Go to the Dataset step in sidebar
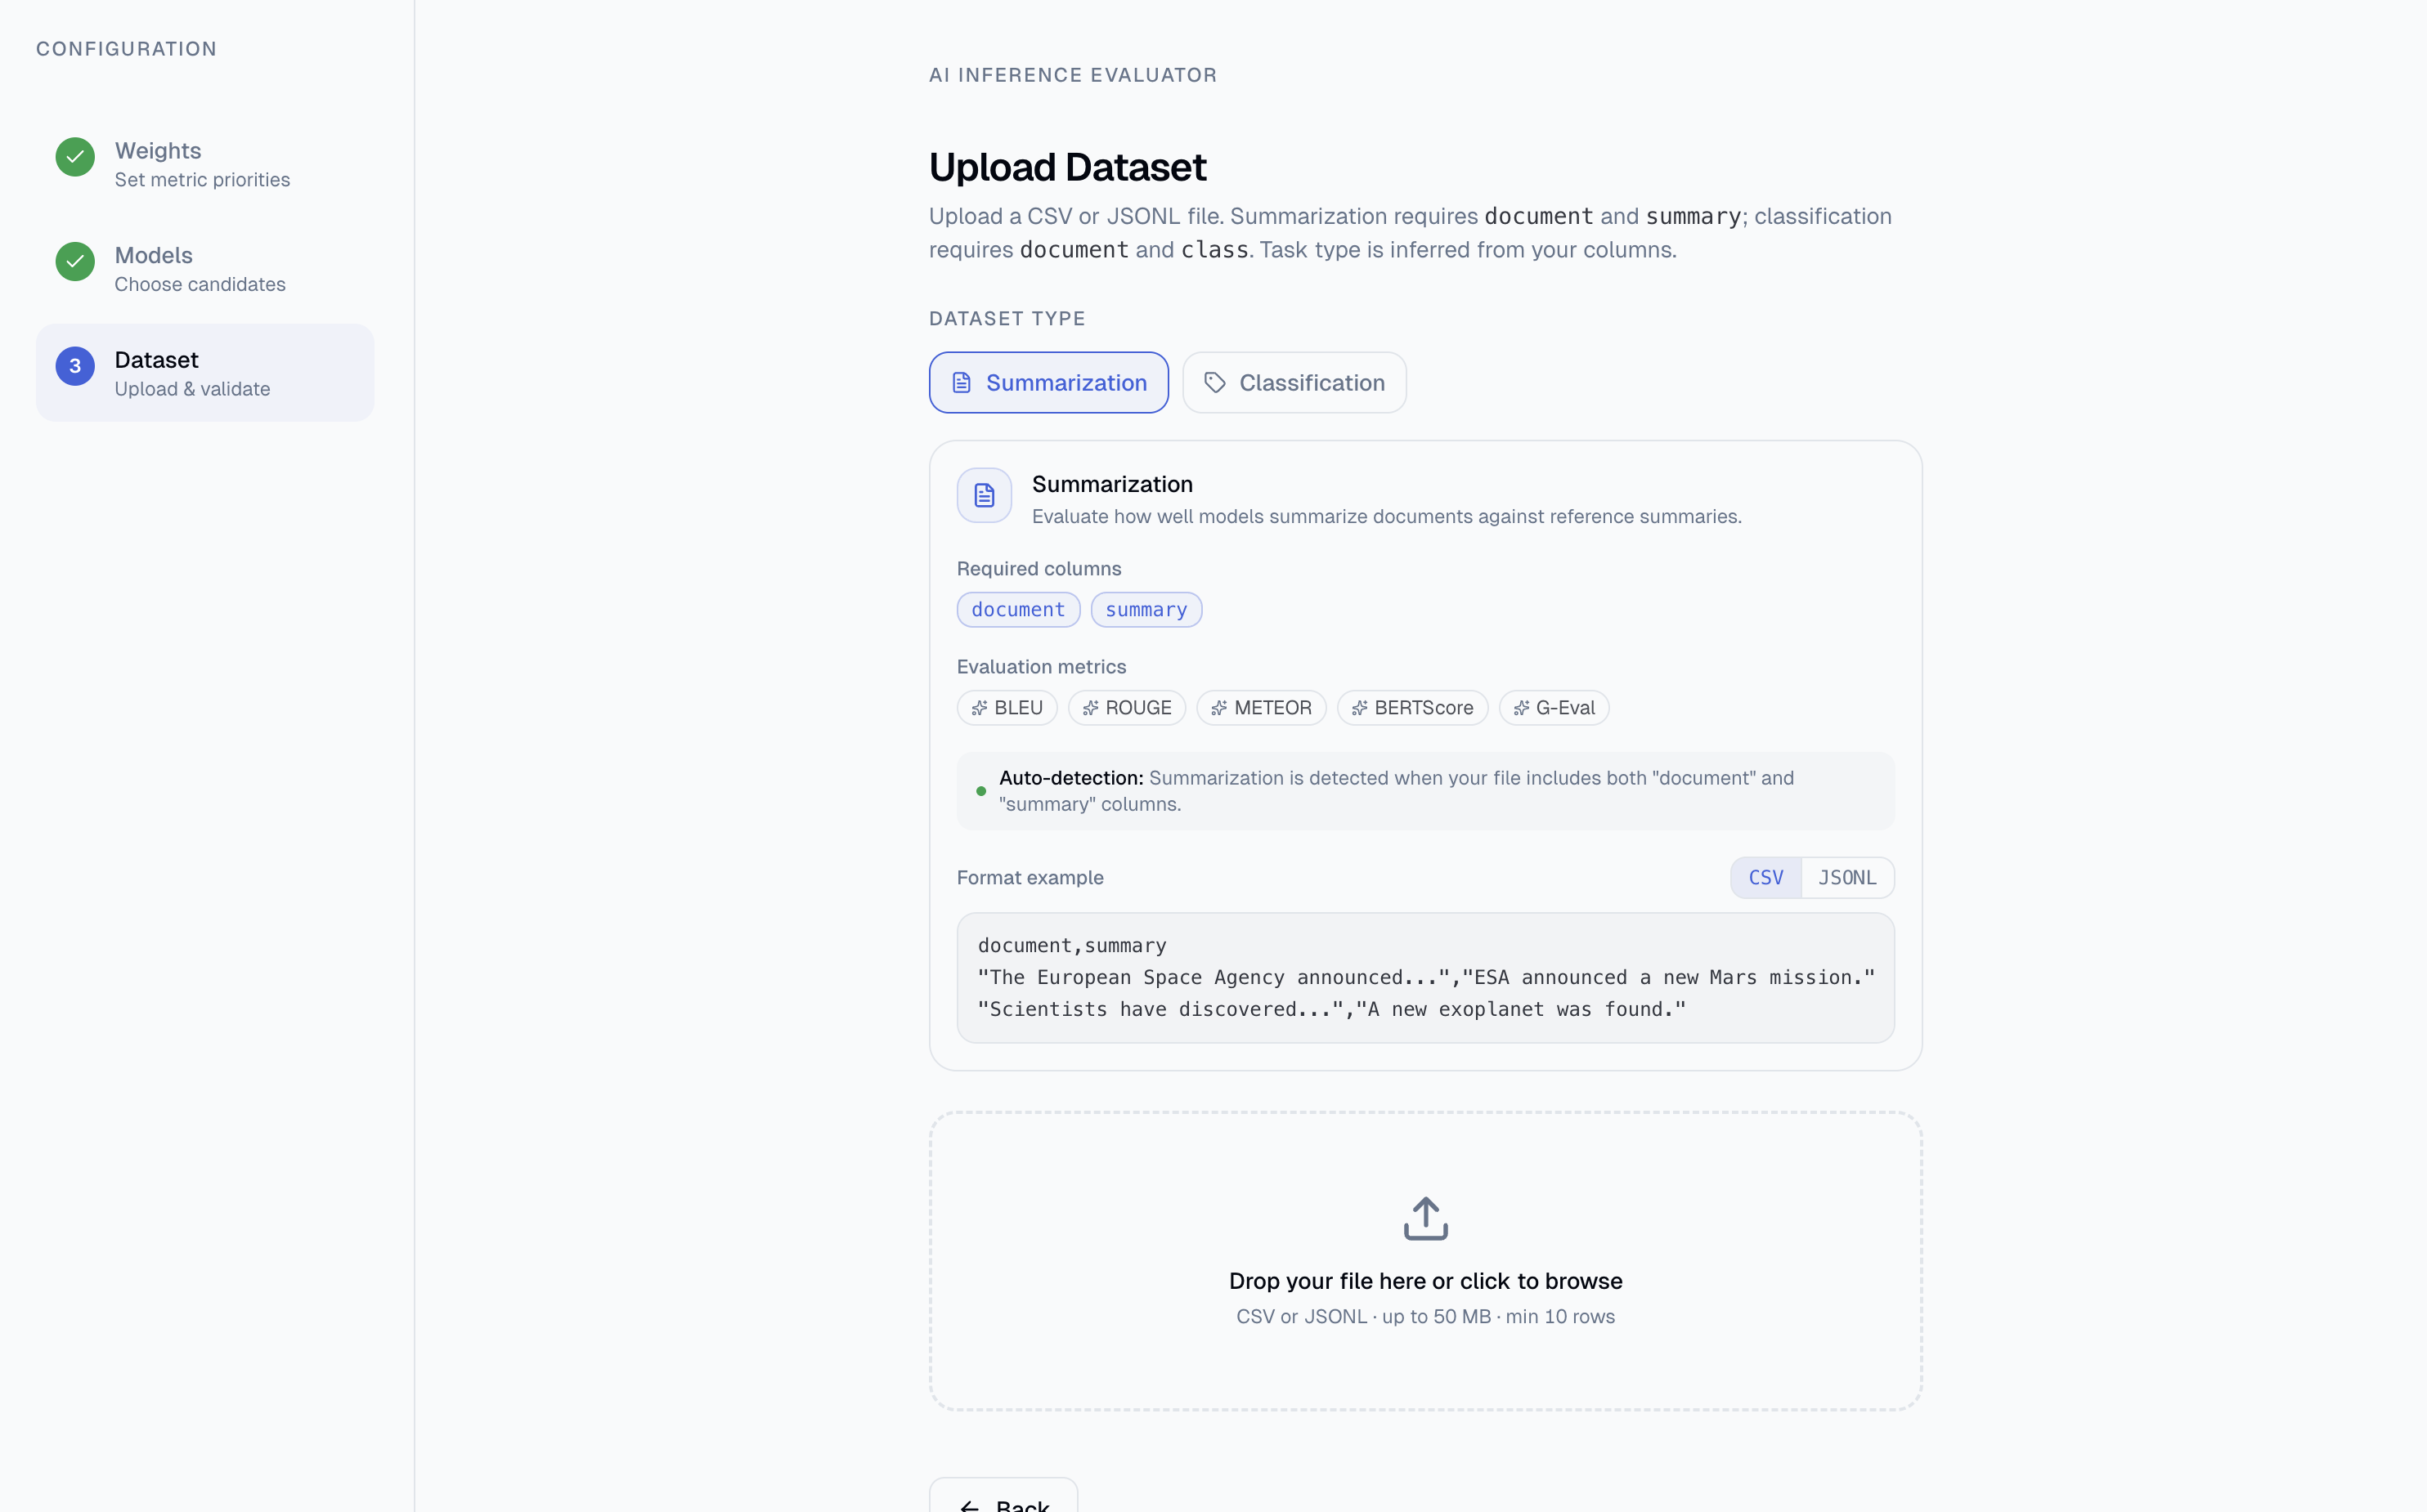 tap(205, 373)
